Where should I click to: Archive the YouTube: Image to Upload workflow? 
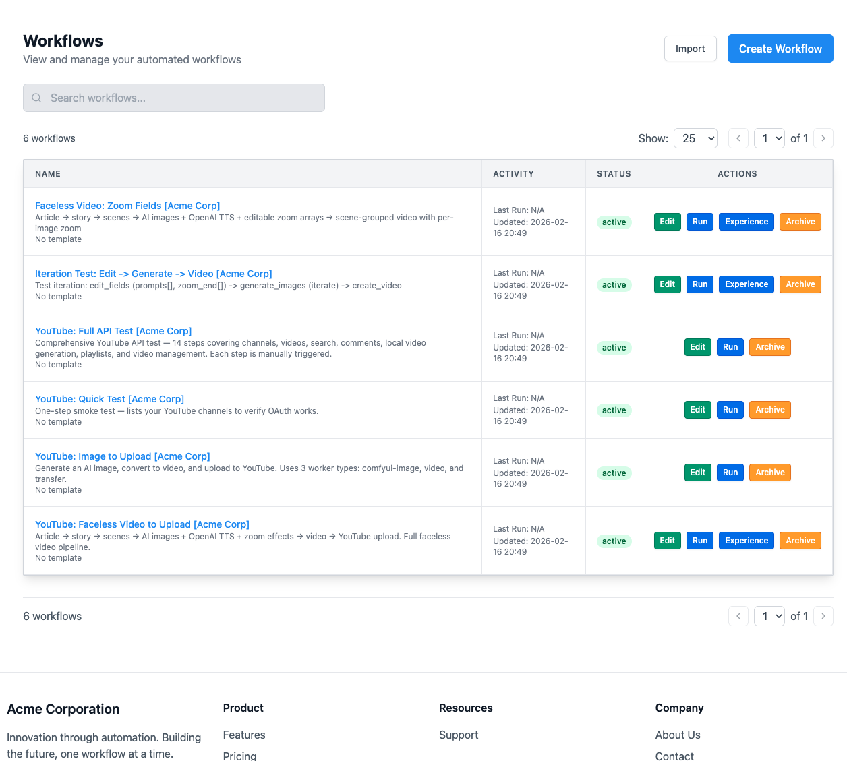[769, 473]
